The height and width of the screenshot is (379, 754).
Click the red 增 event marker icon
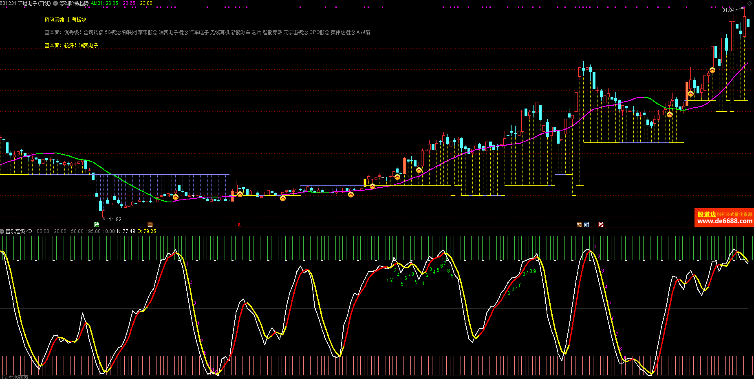(601, 225)
